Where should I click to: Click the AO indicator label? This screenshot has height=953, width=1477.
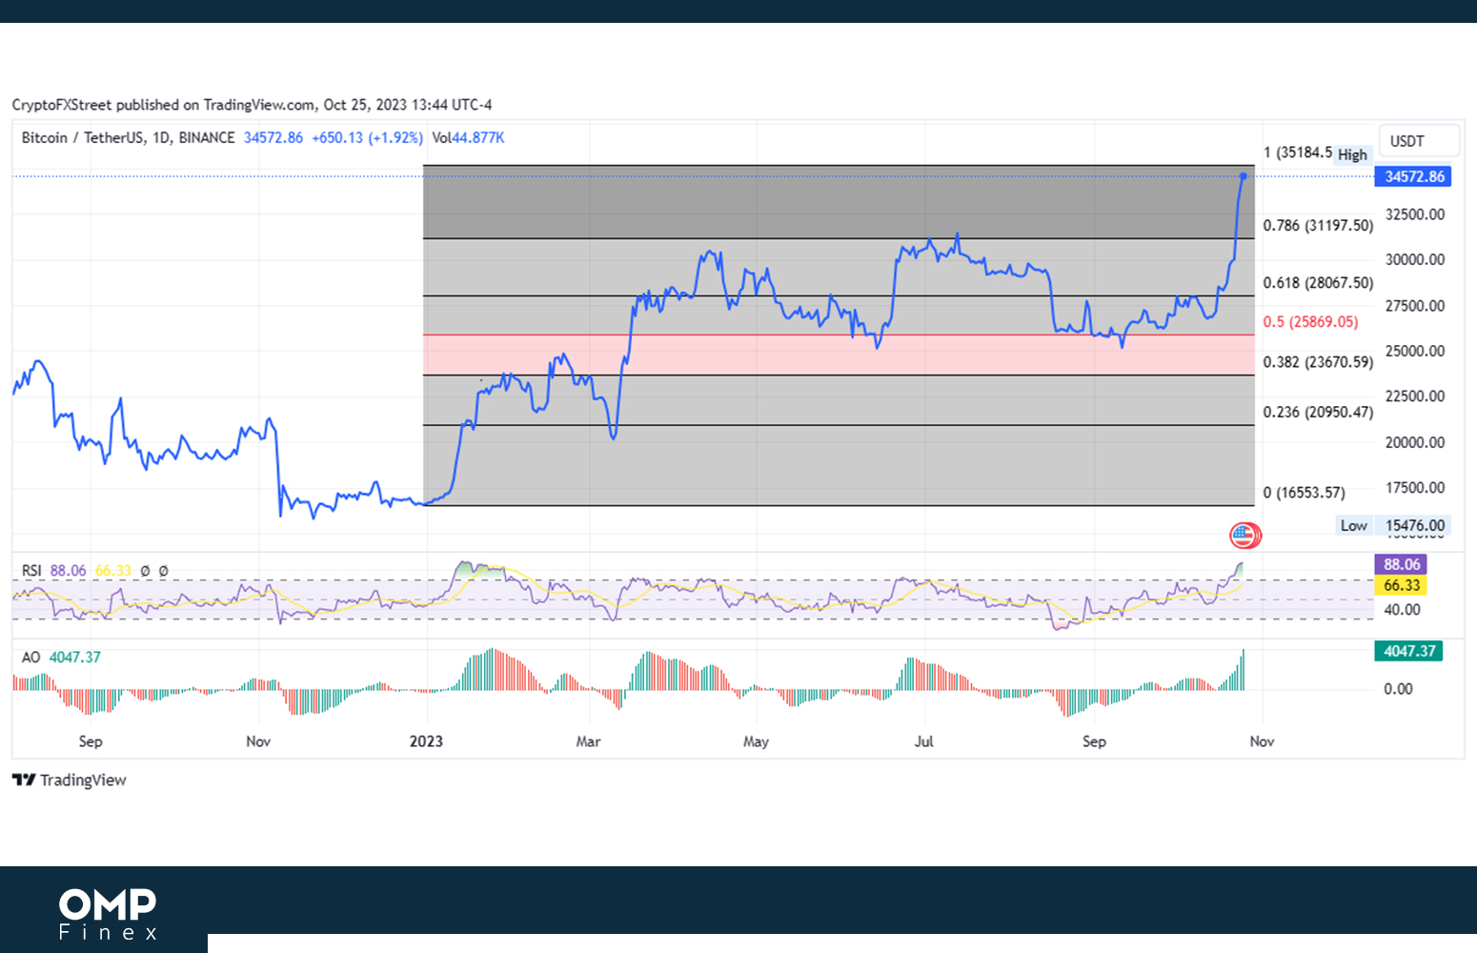(30, 658)
